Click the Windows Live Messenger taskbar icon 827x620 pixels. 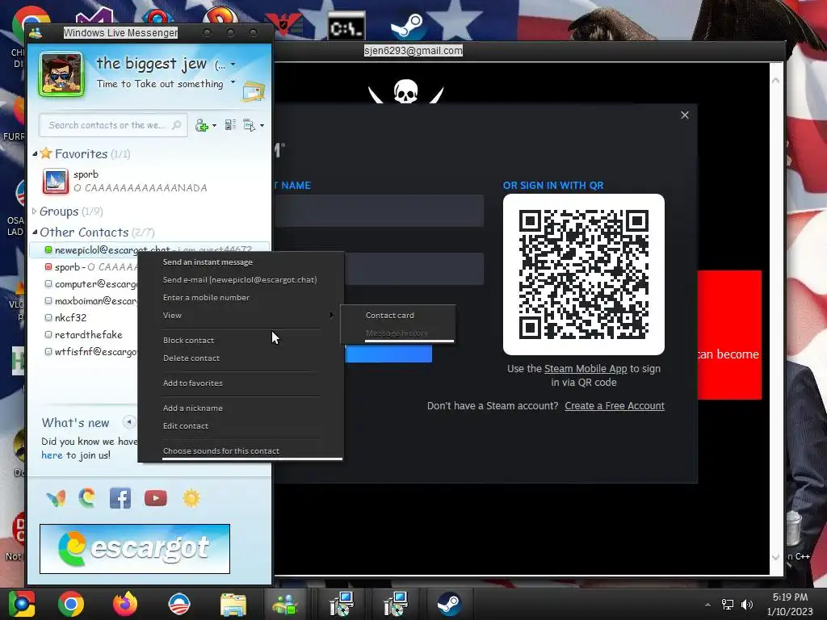(285, 604)
